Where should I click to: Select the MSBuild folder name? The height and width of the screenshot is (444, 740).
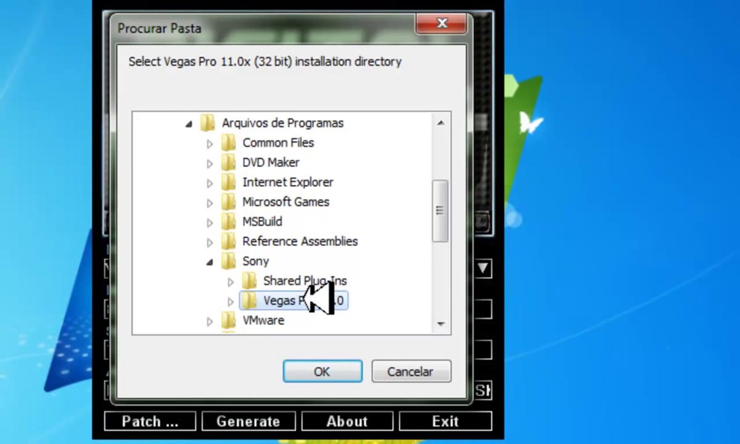point(262,221)
